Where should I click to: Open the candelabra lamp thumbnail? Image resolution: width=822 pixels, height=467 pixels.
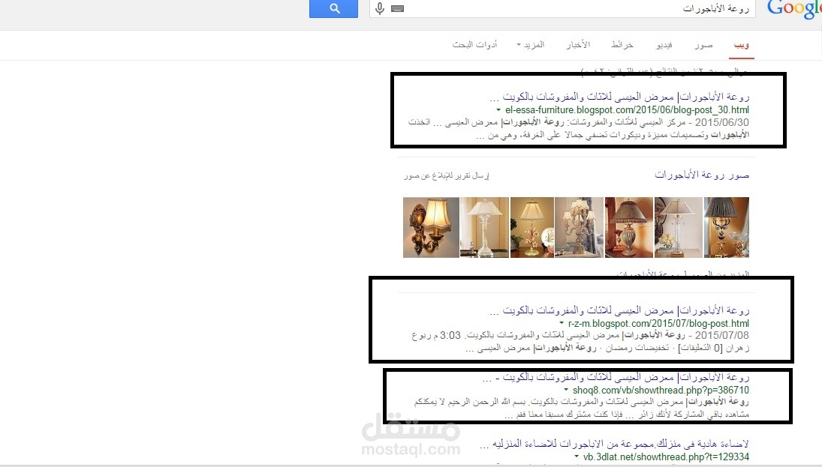pyautogui.click(x=580, y=227)
